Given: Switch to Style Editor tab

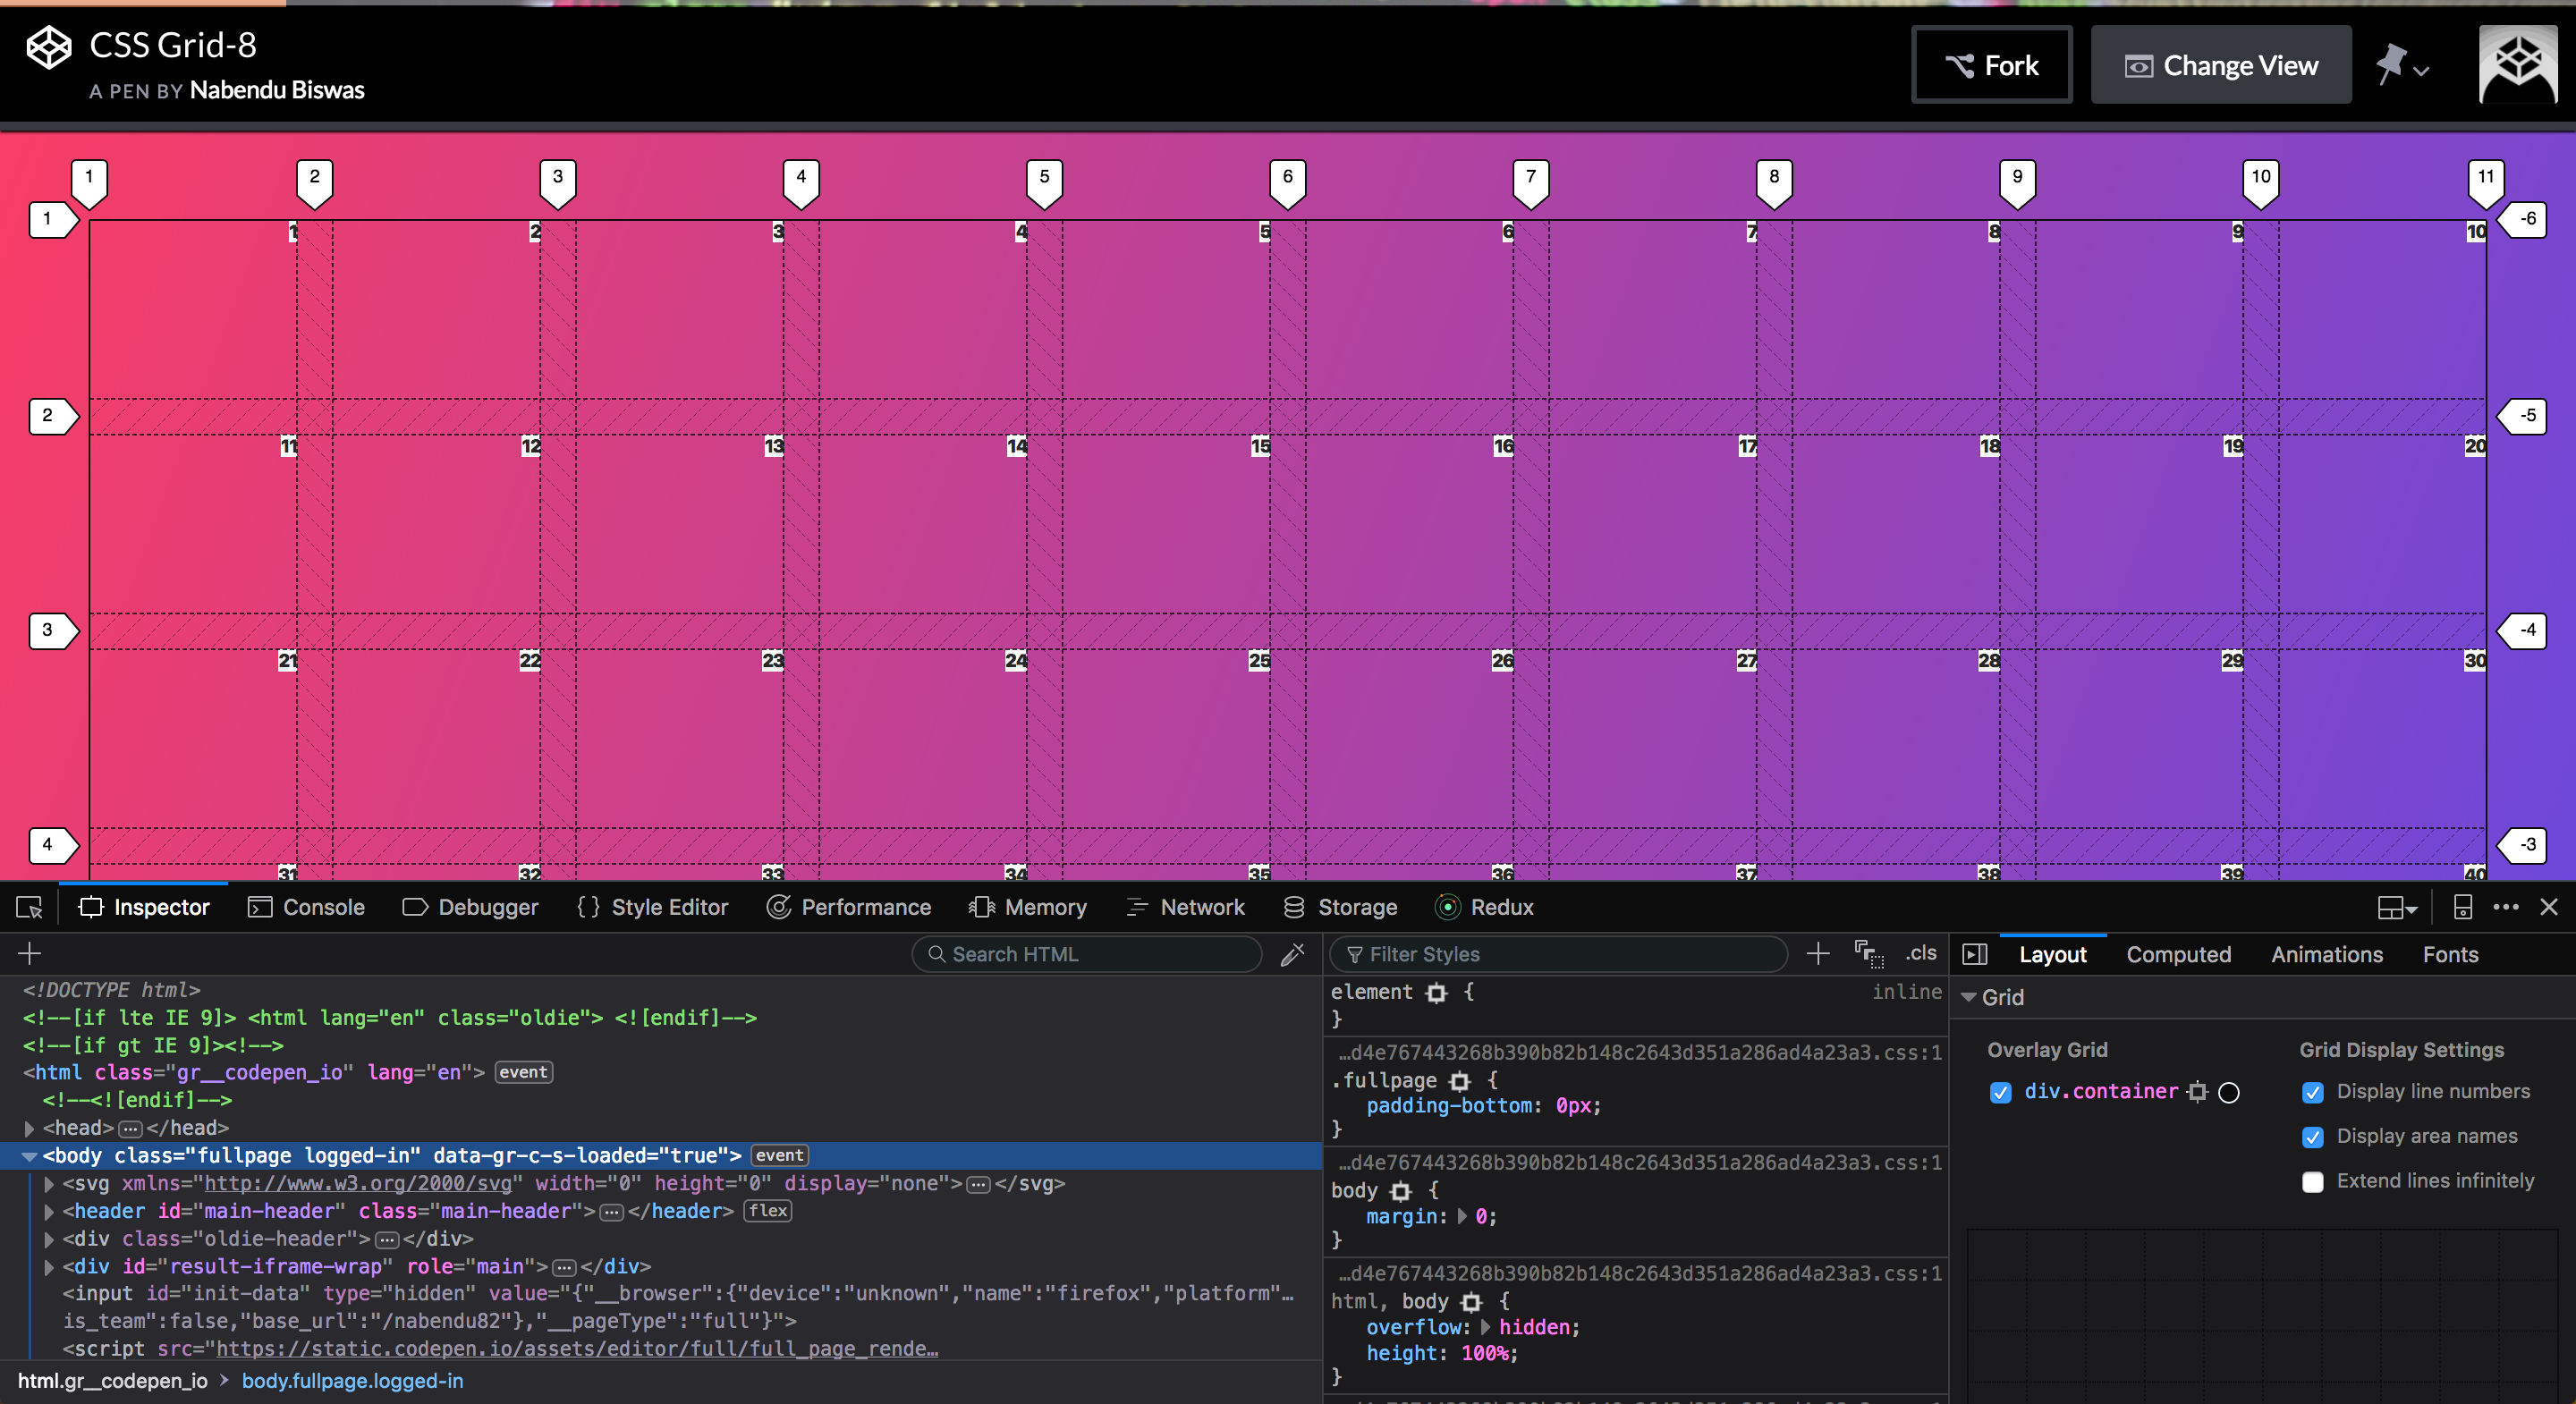Looking at the screenshot, I should point(652,907).
